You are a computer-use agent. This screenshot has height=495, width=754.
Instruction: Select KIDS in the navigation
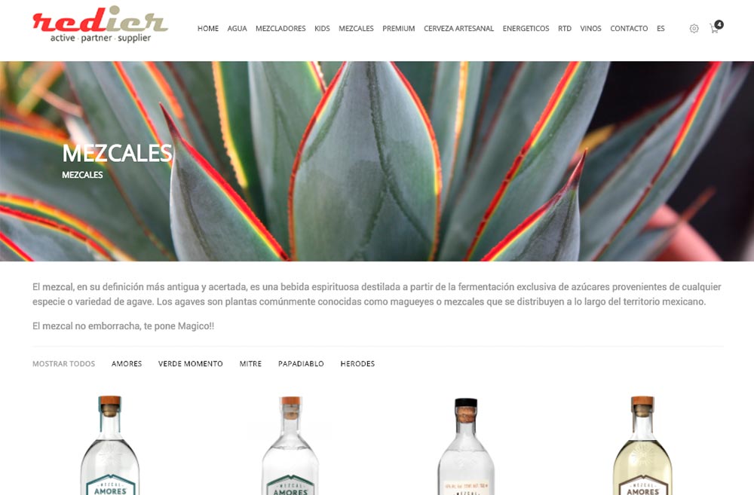point(322,29)
